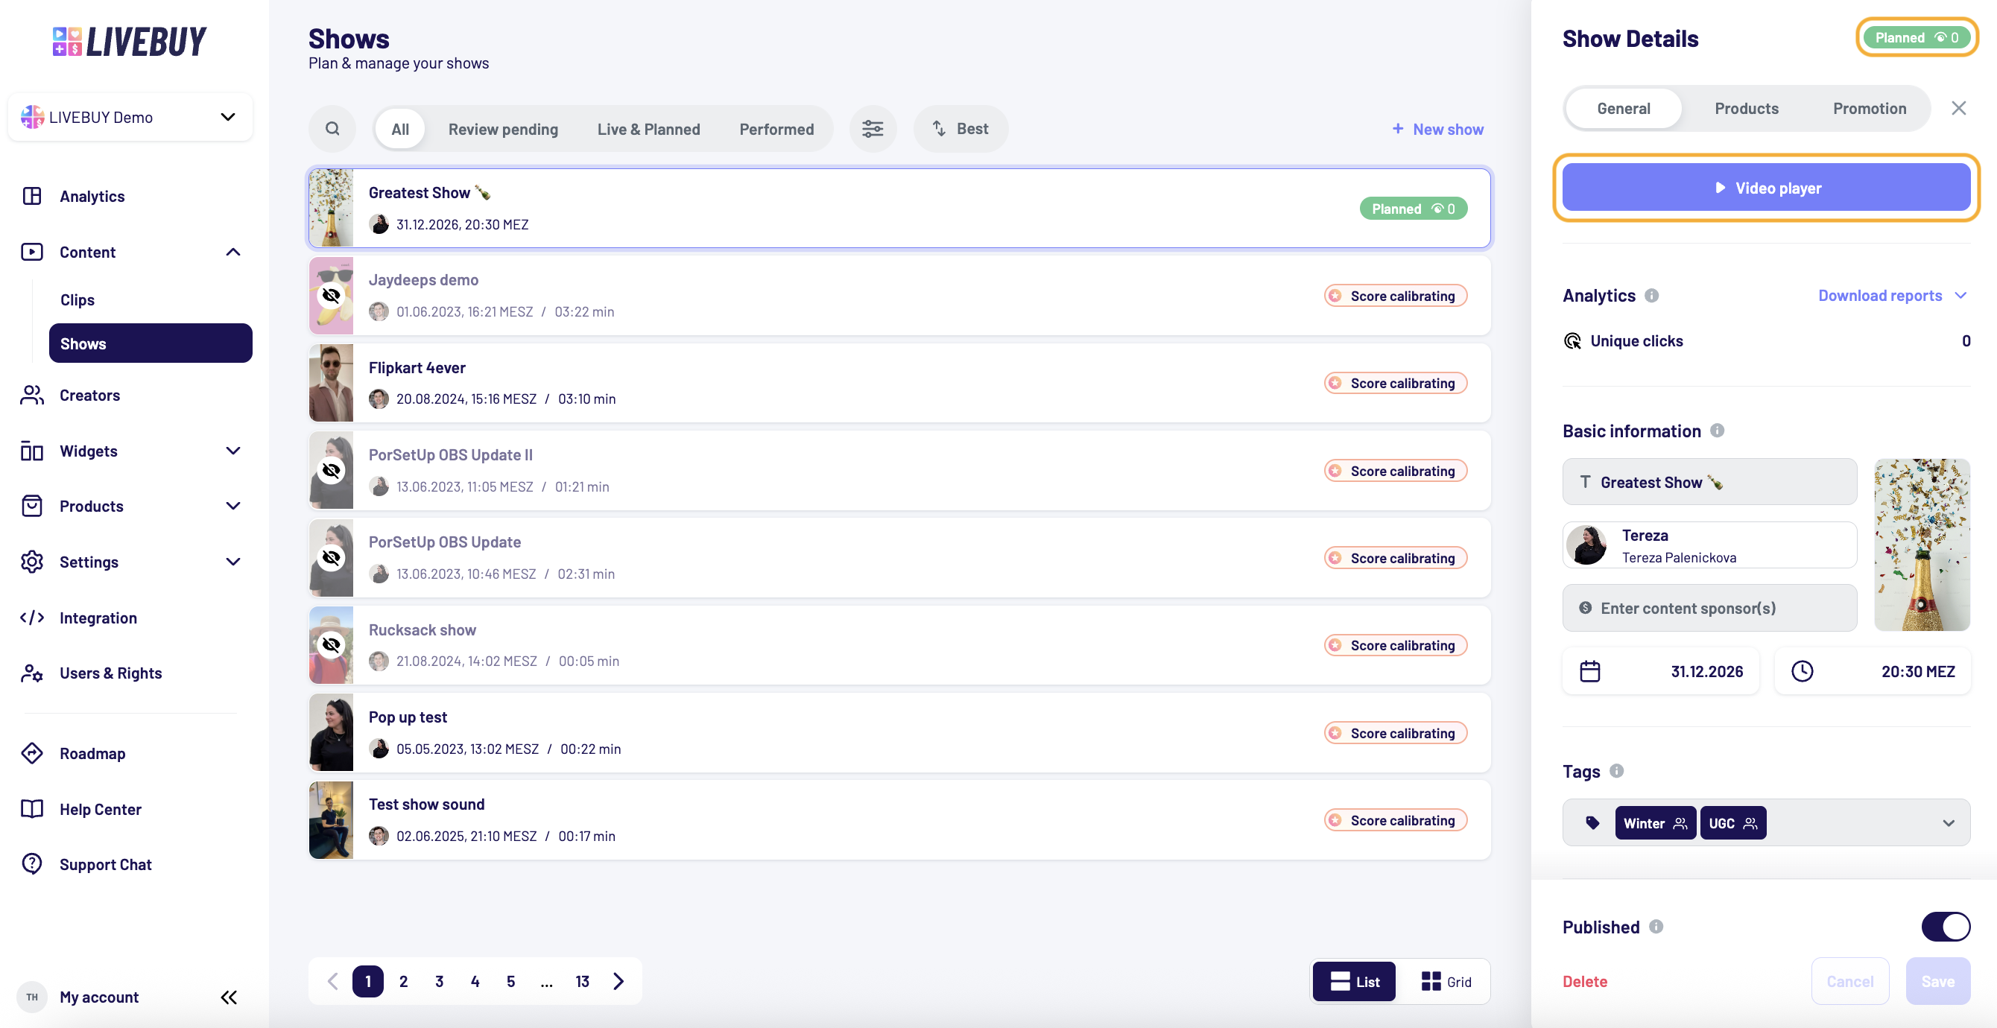Click the Enter content sponsor(s) field
The height and width of the screenshot is (1028, 1997).
pyautogui.click(x=1709, y=608)
